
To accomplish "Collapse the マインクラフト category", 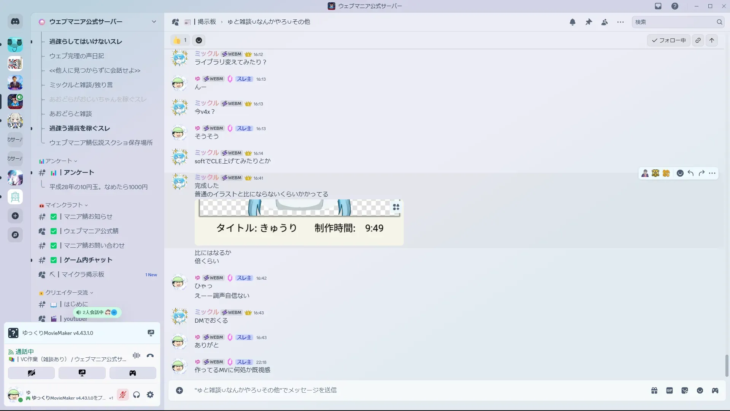I will (x=63, y=205).
